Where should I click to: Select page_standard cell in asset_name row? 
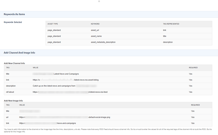point(54,36)
